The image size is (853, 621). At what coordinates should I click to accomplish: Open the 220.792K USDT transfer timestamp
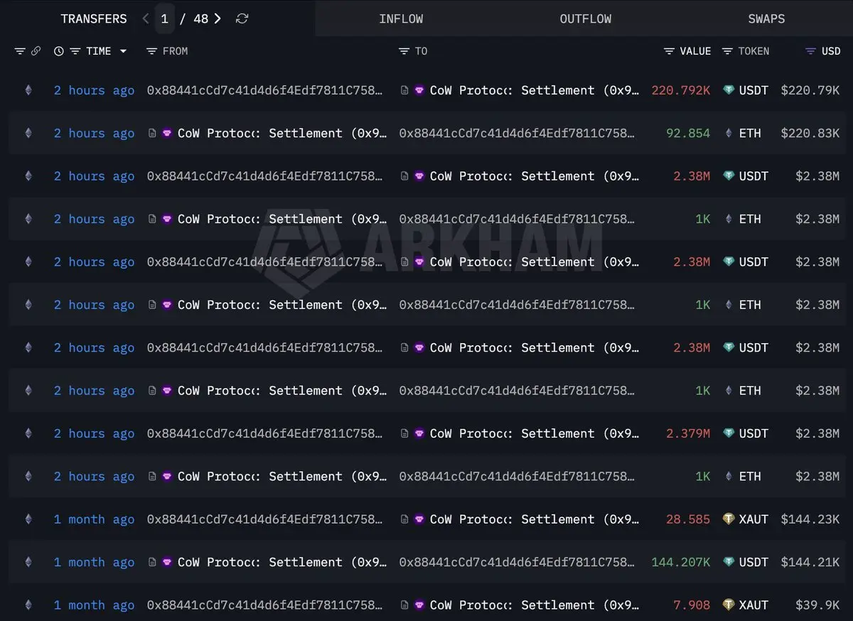(94, 90)
